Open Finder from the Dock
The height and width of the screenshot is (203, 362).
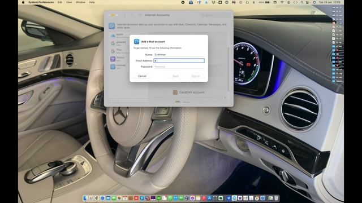[85, 198]
